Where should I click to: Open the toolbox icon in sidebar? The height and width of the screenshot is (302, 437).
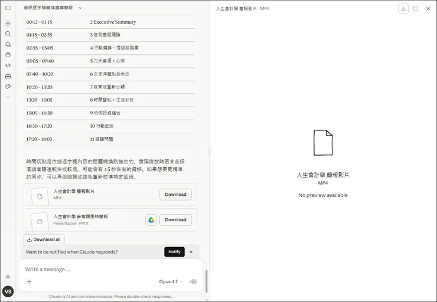click(x=8, y=76)
